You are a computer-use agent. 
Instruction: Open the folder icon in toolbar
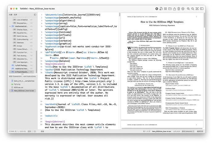170,9
